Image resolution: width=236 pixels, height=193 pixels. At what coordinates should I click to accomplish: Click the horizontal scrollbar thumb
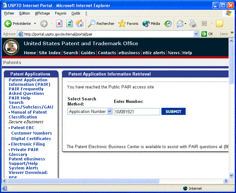(83, 181)
